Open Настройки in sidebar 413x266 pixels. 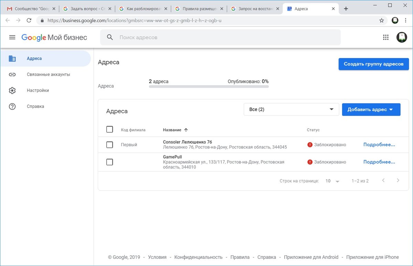pos(45,90)
